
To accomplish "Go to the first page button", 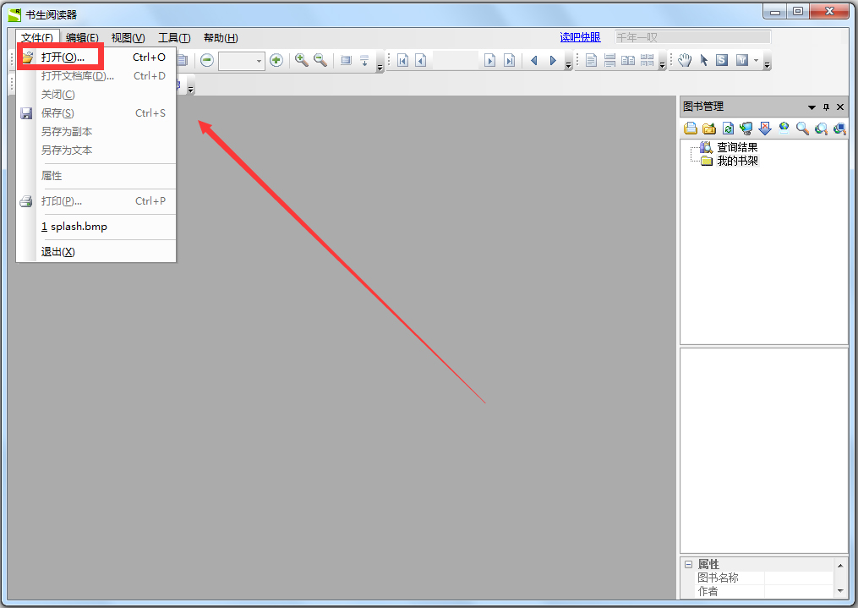I will coord(402,60).
